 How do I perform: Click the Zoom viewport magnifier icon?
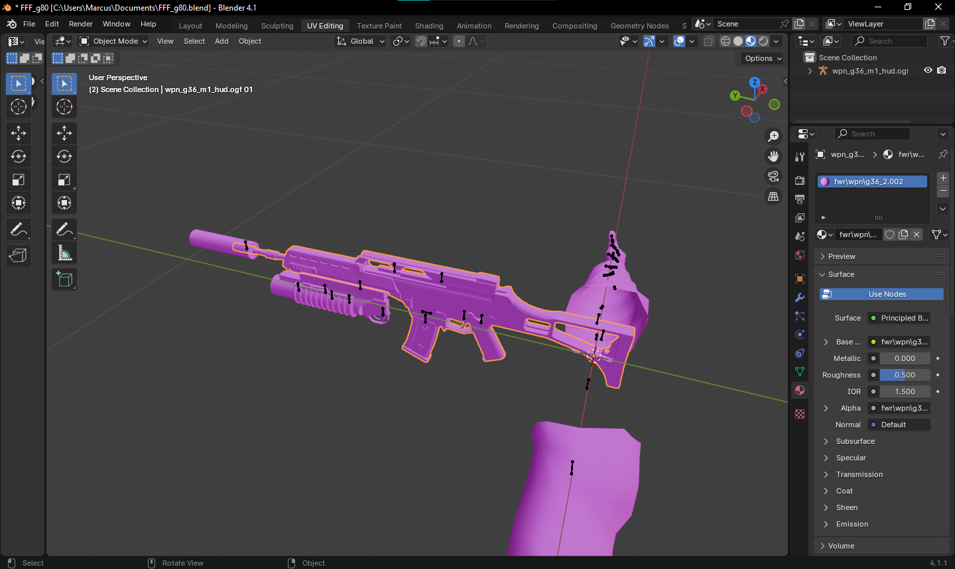pos(773,136)
